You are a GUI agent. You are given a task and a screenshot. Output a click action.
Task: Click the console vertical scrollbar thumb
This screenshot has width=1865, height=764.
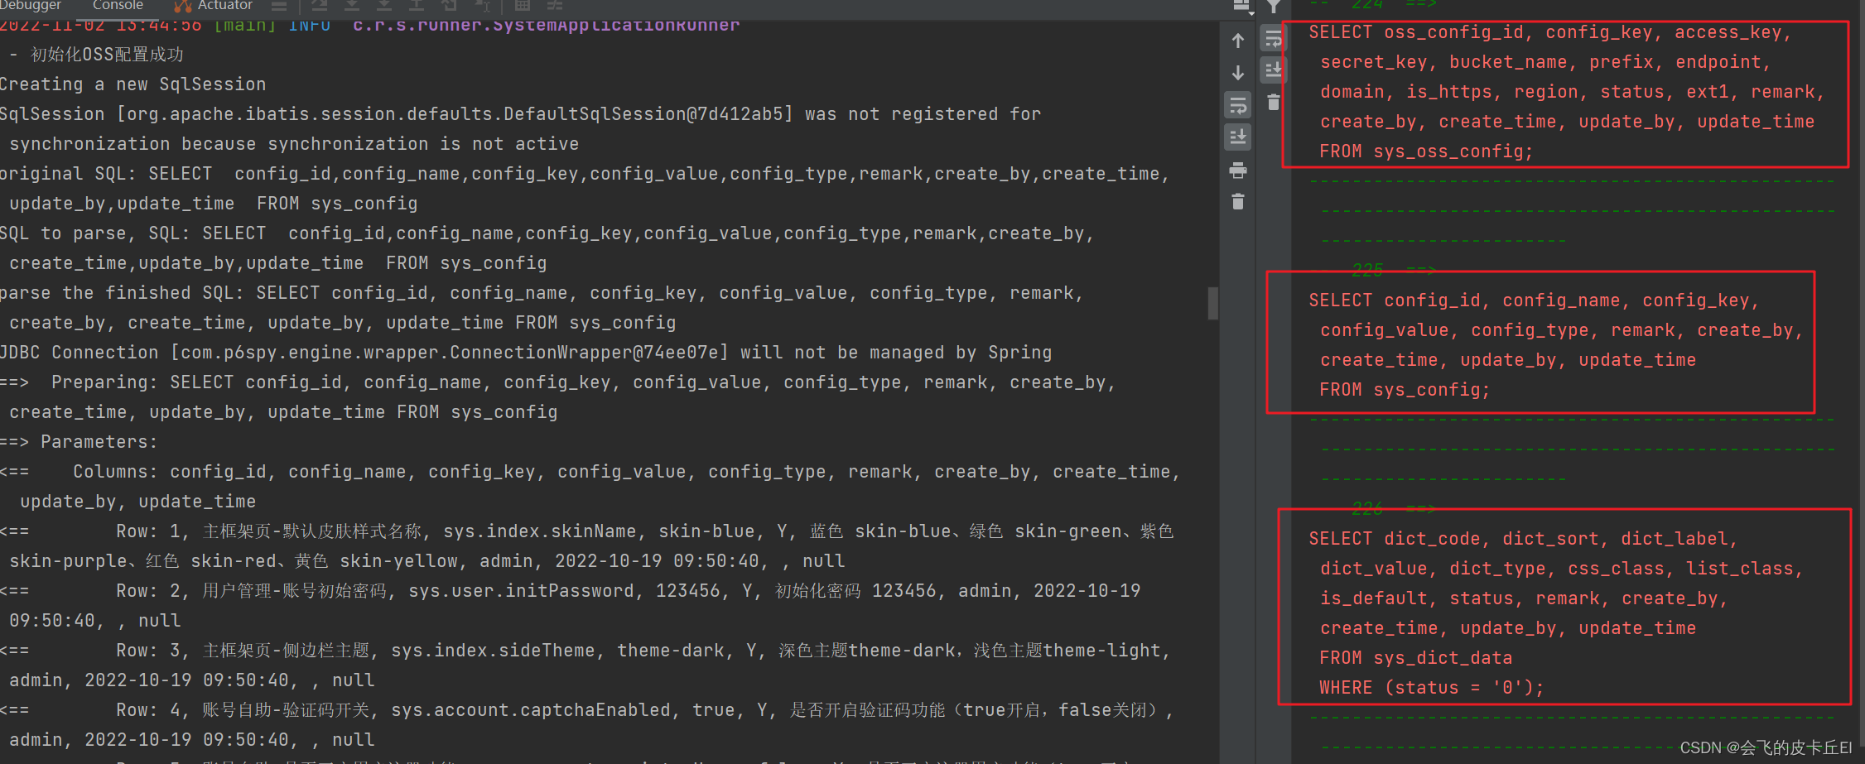tap(1212, 305)
